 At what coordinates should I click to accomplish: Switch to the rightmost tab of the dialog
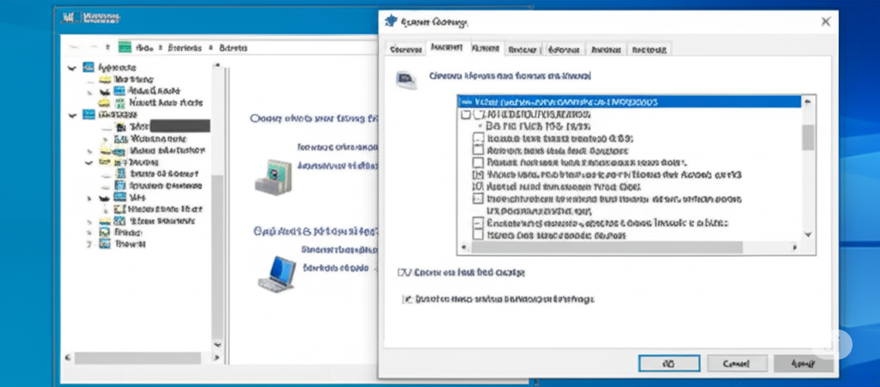[649, 49]
